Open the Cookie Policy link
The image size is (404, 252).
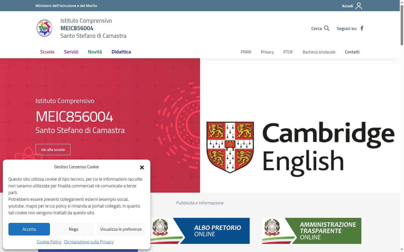[49, 242]
